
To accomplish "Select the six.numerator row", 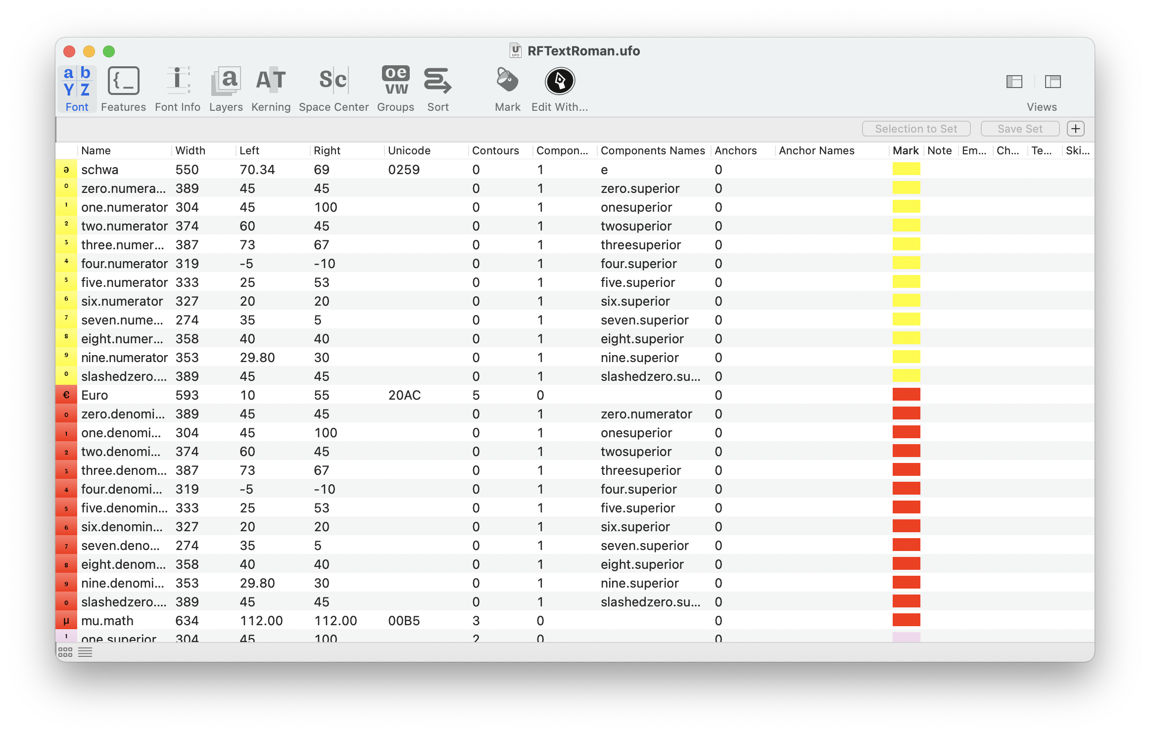I will click(x=575, y=301).
